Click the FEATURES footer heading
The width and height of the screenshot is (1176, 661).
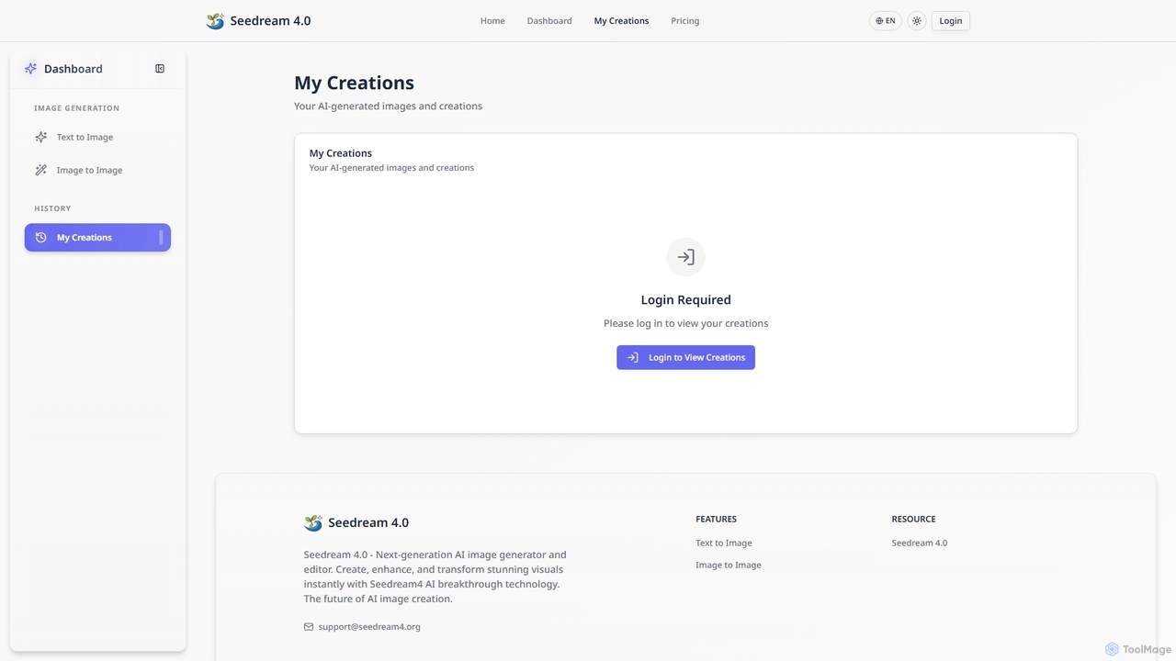(717, 519)
